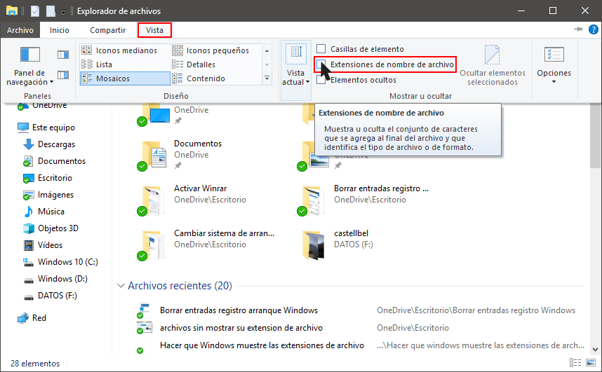This screenshot has height=372, width=602.
Task: Click the Descargas blue arrow icon
Action: [x=28, y=144]
